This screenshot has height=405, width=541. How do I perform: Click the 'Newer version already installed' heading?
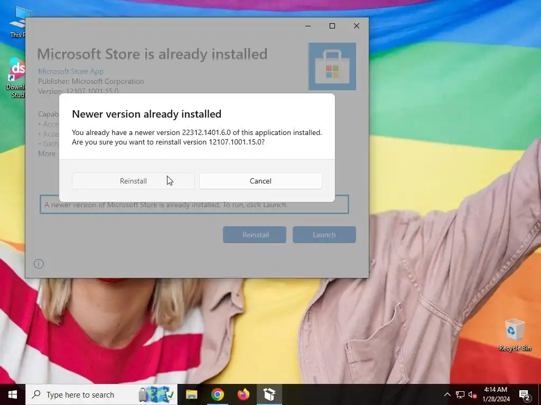(x=147, y=114)
